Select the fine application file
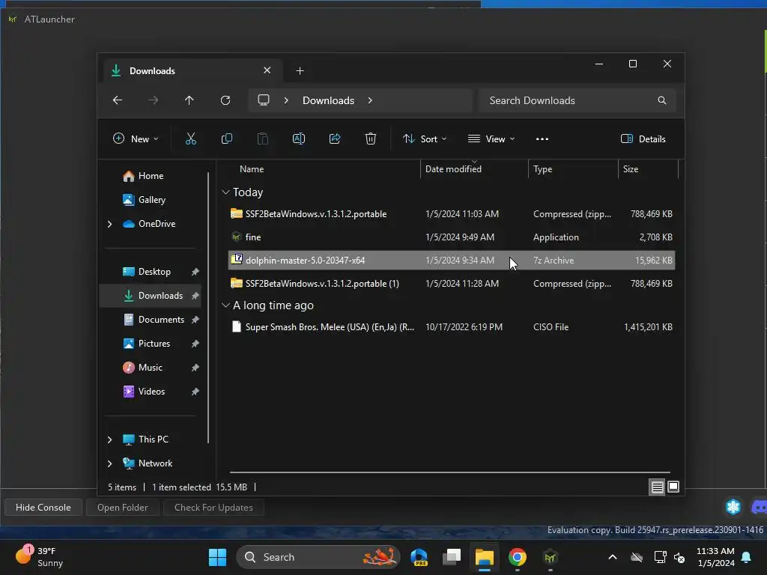This screenshot has width=767, height=575. pos(452,237)
